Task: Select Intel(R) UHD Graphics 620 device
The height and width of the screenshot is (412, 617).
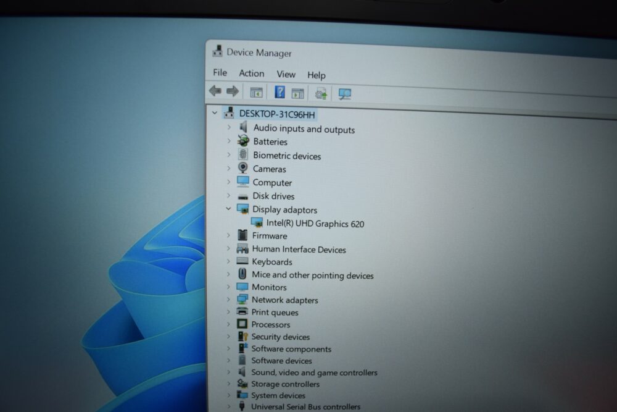Action: [x=315, y=224]
